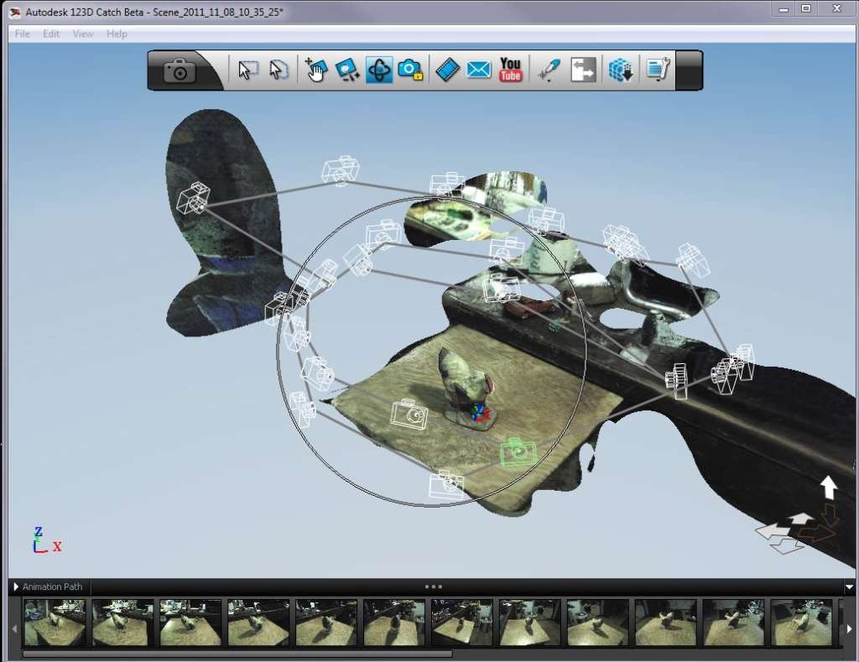Toggle the camera lock icon

[410, 70]
